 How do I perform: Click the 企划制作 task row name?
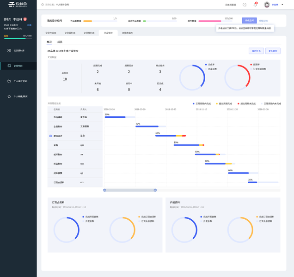[x=58, y=126]
